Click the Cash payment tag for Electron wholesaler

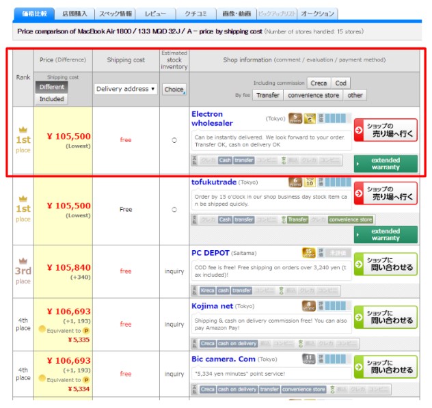tap(225, 161)
